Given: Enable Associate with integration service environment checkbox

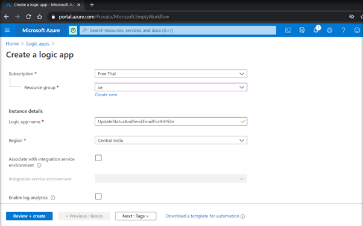Looking at the screenshot, I should [98, 158].
